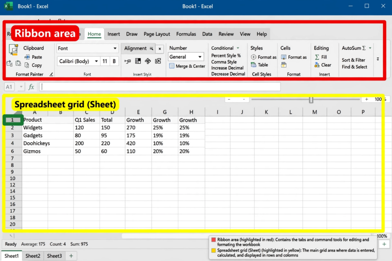The height and width of the screenshot is (261, 392).
Task: Click the fourth alignment icon with boxes
Action: click(158, 61)
